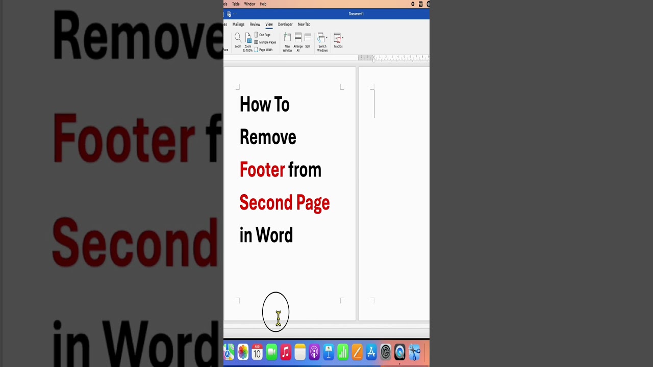The width and height of the screenshot is (653, 367).
Task: Open Keynote from the Dock
Action: (x=329, y=352)
